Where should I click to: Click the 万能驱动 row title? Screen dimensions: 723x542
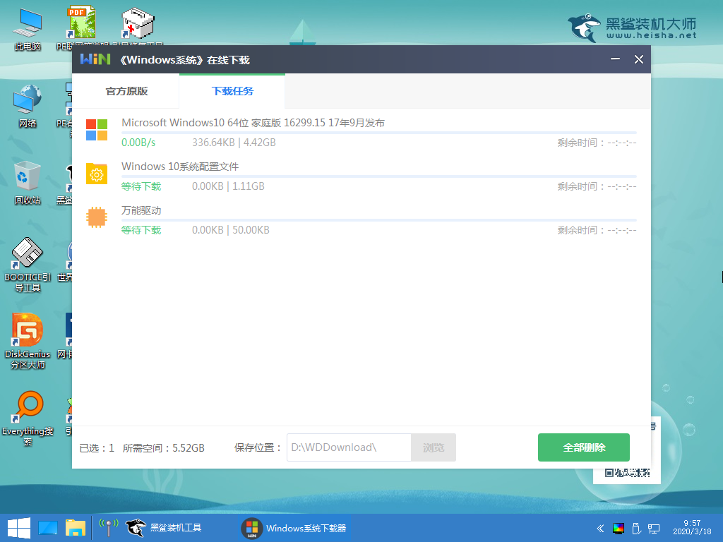tap(141, 210)
